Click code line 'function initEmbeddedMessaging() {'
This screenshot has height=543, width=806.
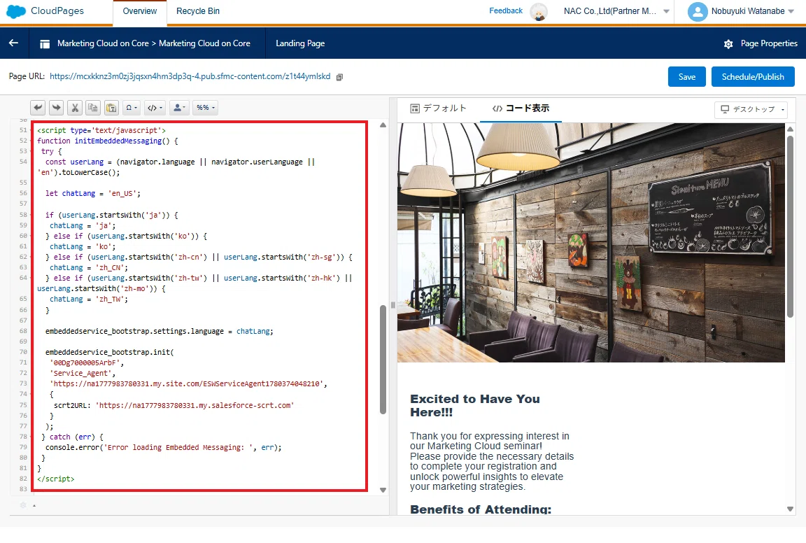click(108, 141)
